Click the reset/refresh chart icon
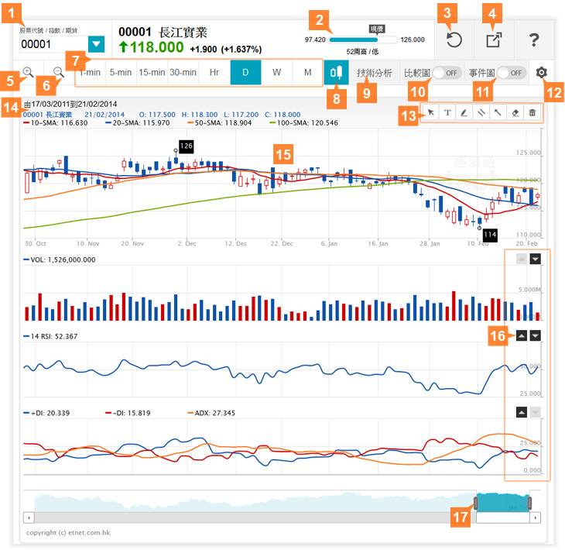Screen dimensions: 565x550 [454, 40]
